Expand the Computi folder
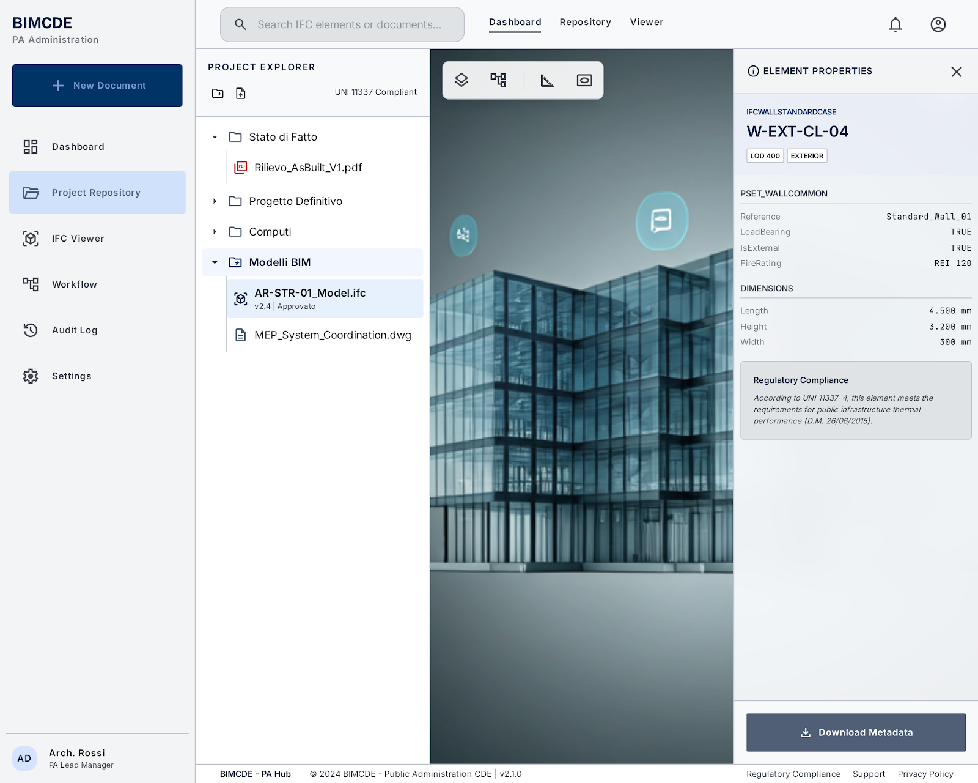This screenshot has width=978, height=783. tap(215, 232)
